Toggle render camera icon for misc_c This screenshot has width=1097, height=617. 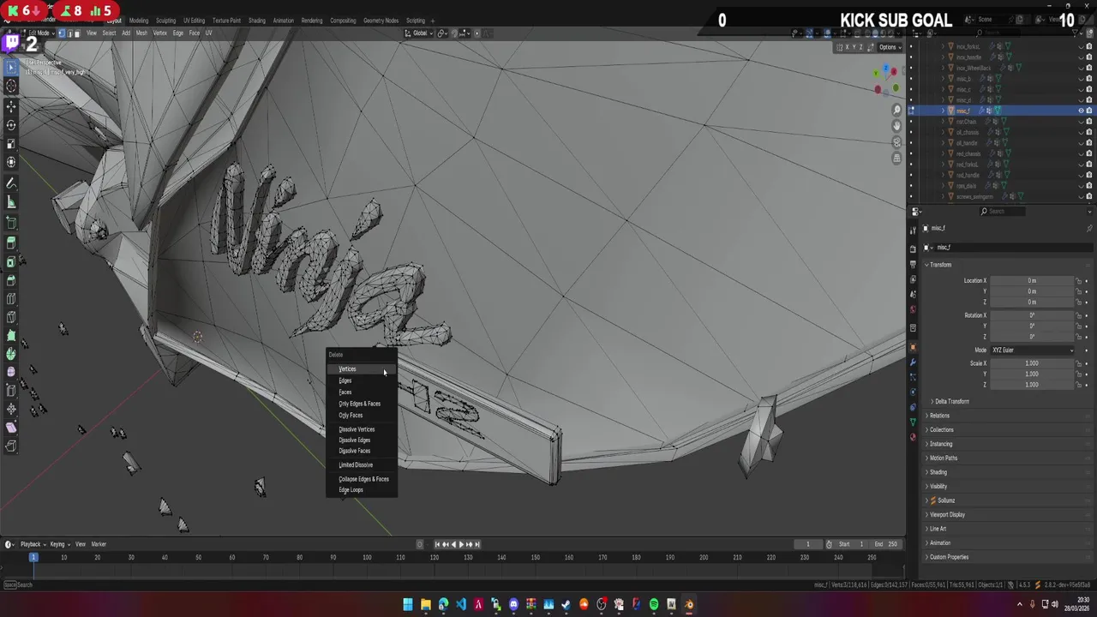coord(1089,89)
